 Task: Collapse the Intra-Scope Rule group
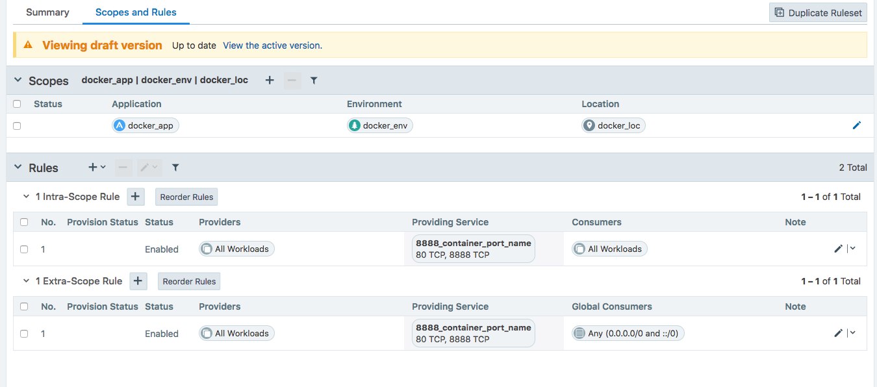(x=27, y=197)
